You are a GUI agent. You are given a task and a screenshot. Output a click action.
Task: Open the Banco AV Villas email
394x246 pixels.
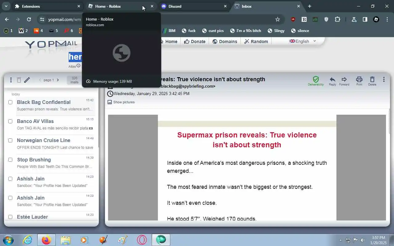point(55,125)
